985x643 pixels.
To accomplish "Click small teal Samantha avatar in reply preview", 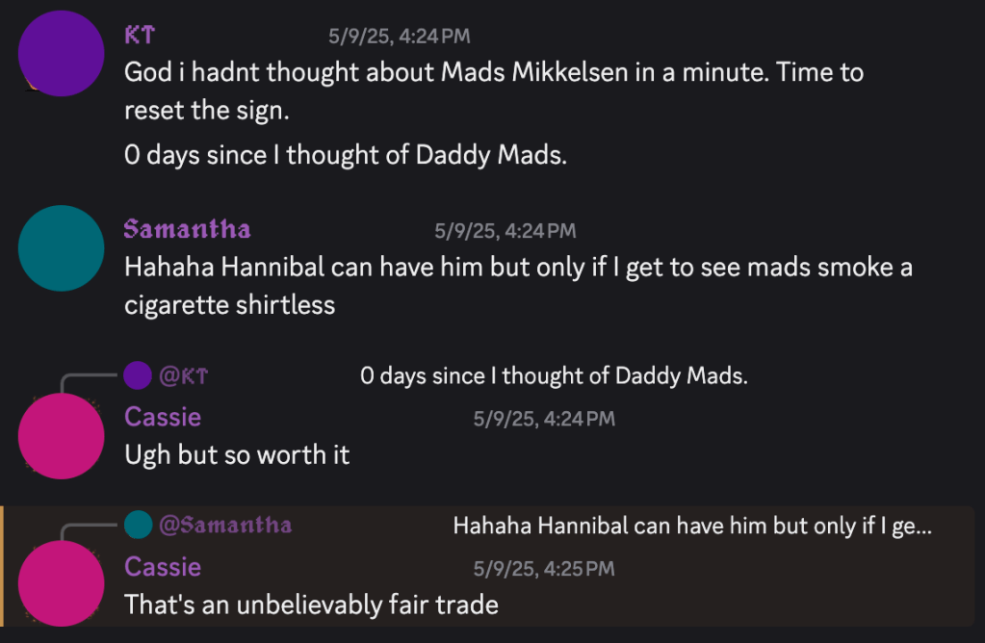I will coord(139,525).
